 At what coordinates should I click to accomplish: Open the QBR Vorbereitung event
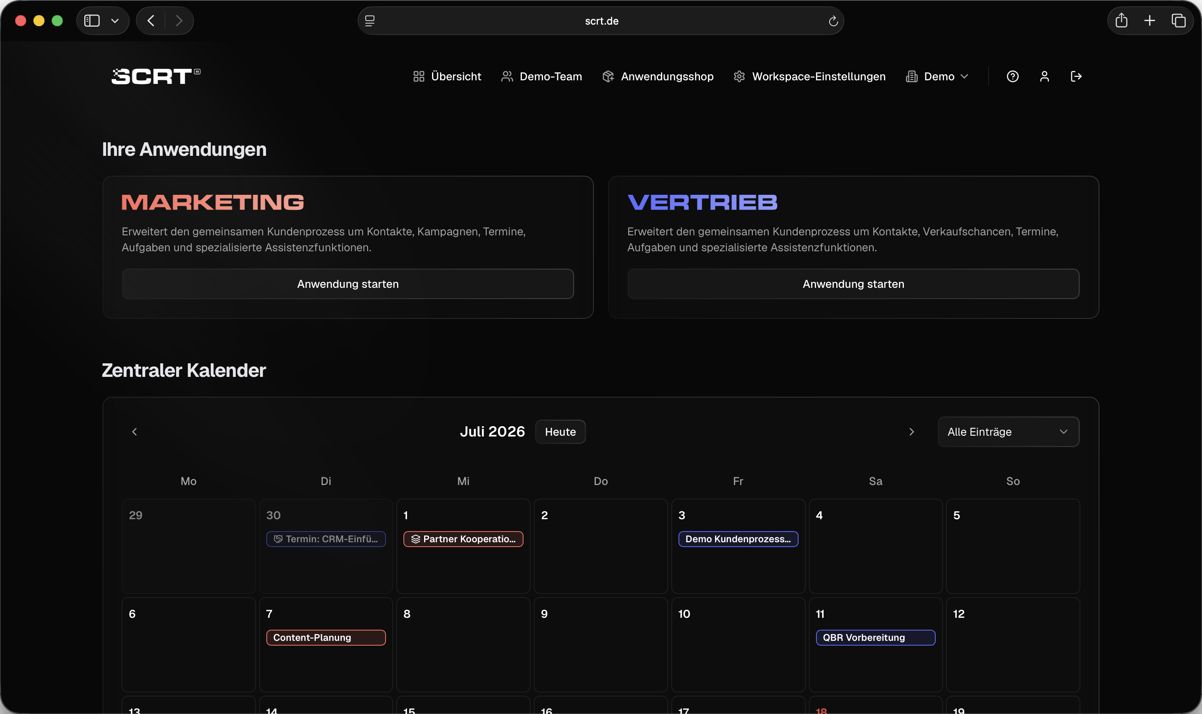pos(875,638)
